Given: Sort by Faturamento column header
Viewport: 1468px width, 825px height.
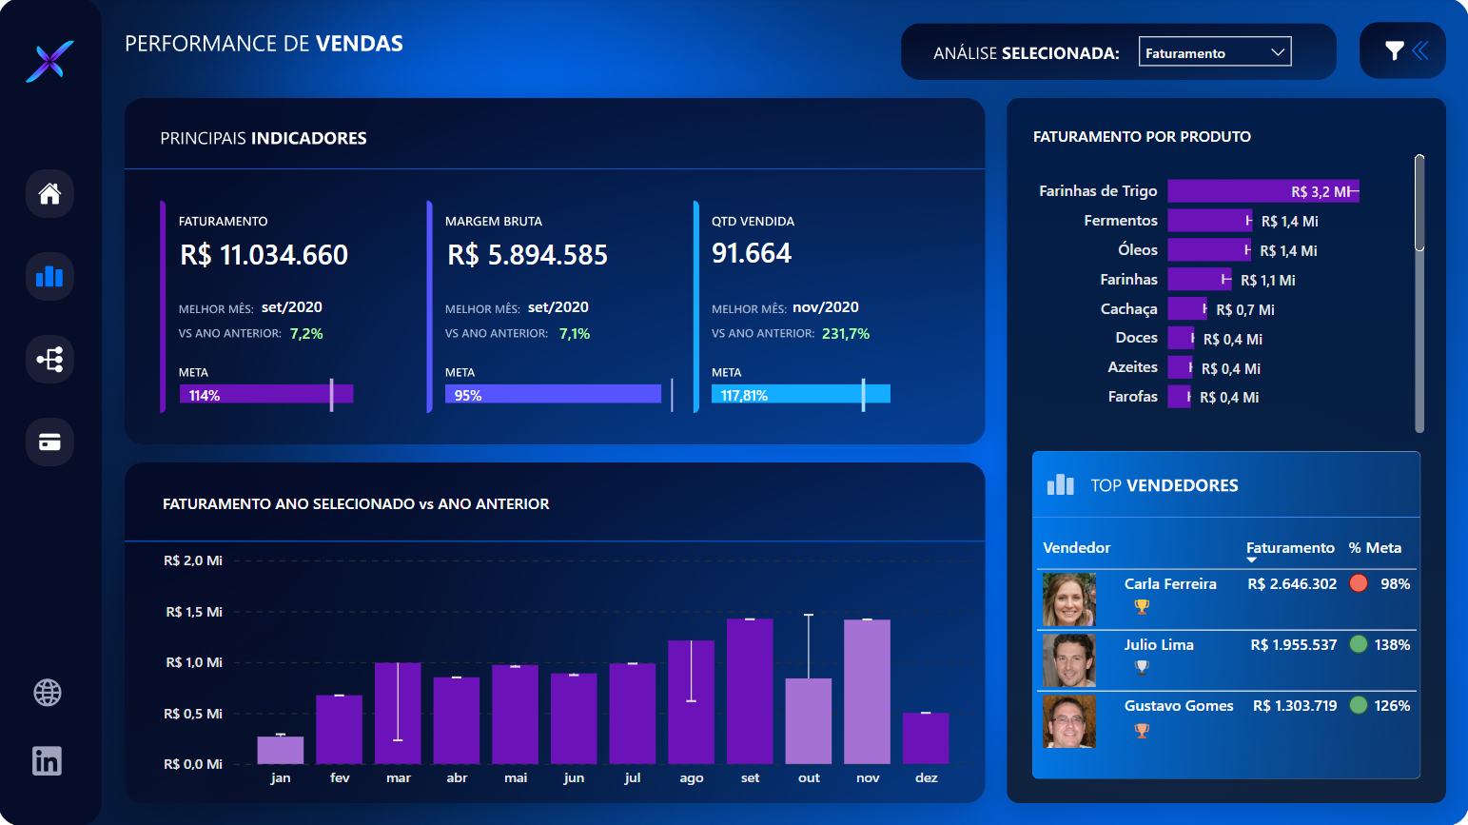Looking at the screenshot, I should [x=1289, y=548].
